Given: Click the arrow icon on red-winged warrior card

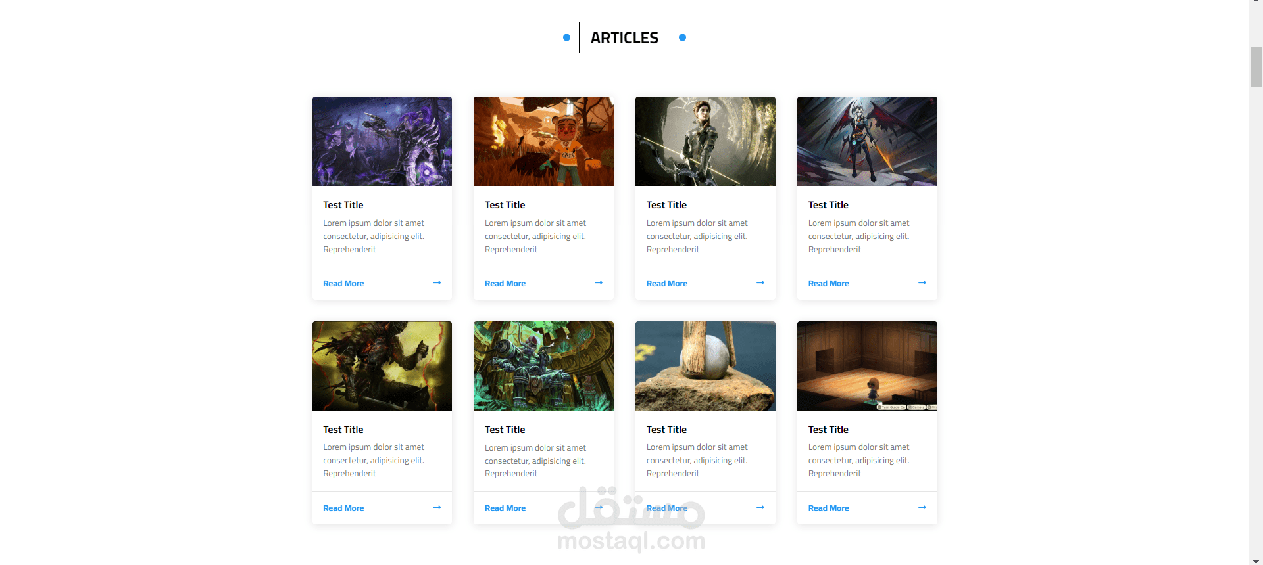Looking at the screenshot, I should [922, 282].
